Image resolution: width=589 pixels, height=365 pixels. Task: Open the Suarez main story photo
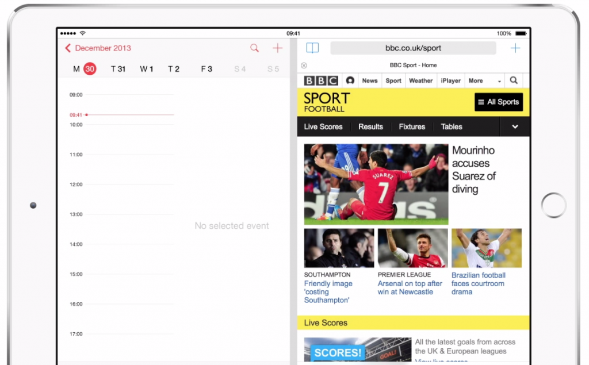pyautogui.click(x=376, y=185)
